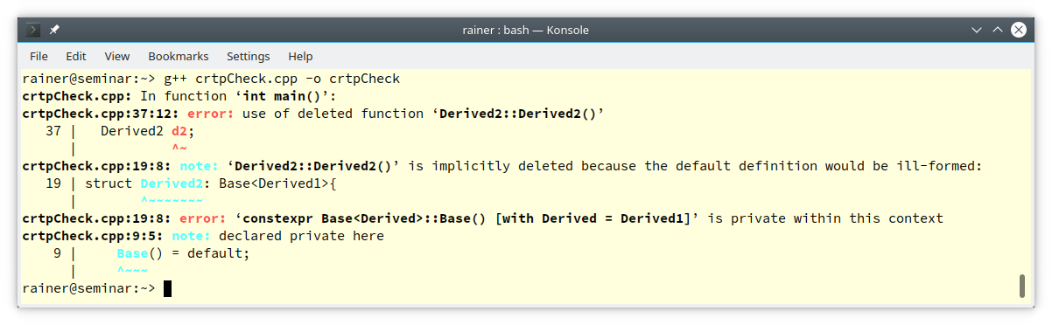Open the Edit menu

coord(76,56)
